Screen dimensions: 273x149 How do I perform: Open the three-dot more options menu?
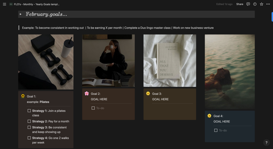pyautogui.click(x=268, y=4)
